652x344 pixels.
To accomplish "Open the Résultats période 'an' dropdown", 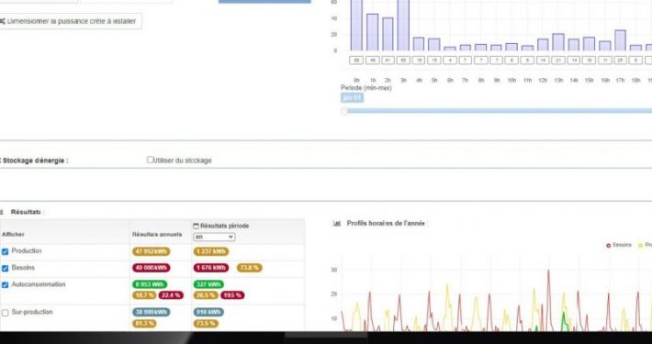I will pyautogui.click(x=214, y=237).
